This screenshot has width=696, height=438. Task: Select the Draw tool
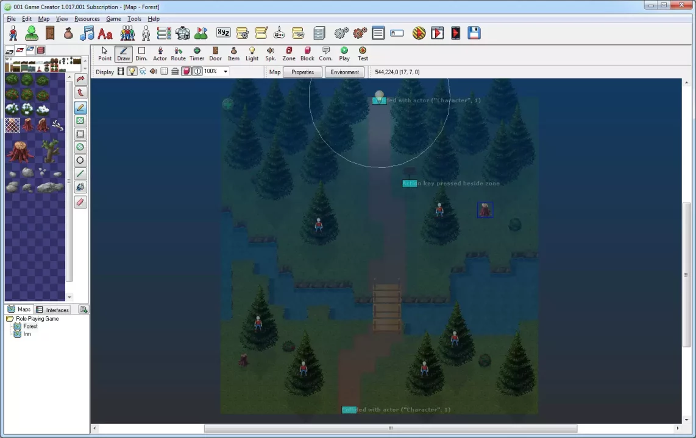click(x=123, y=54)
